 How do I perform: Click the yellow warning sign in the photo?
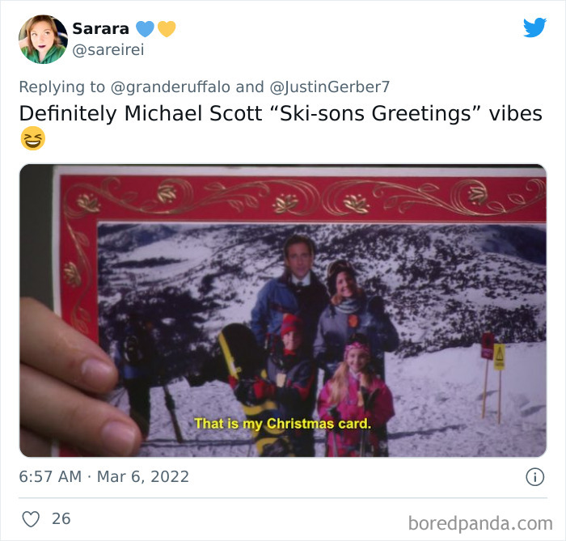(499, 357)
